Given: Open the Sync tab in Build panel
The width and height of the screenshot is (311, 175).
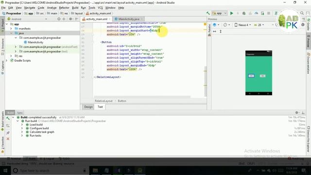Looking at the screenshot, I should [x=19, y=113].
